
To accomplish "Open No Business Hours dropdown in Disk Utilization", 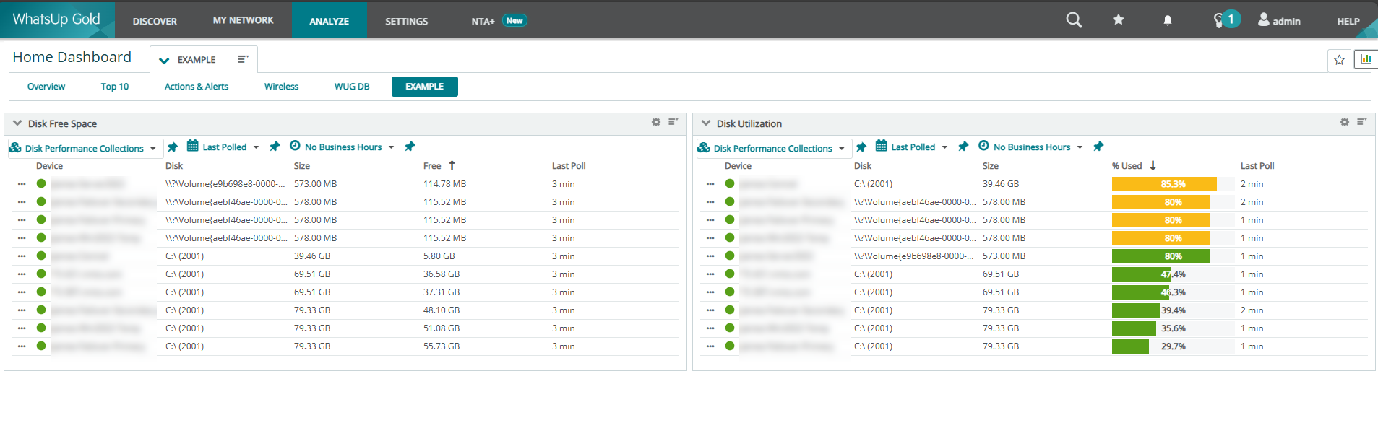I will pos(1031,147).
